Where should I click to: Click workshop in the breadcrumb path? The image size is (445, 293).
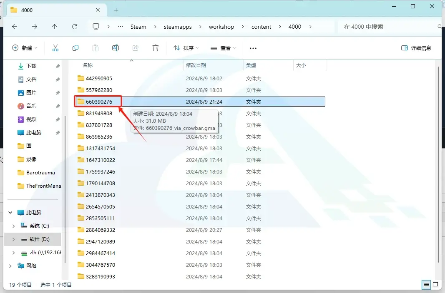click(x=221, y=27)
